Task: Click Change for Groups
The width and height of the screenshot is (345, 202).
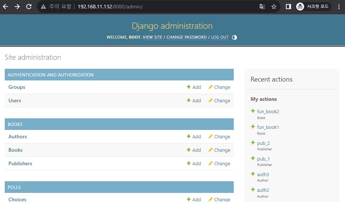Action: click(x=220, y=87)
